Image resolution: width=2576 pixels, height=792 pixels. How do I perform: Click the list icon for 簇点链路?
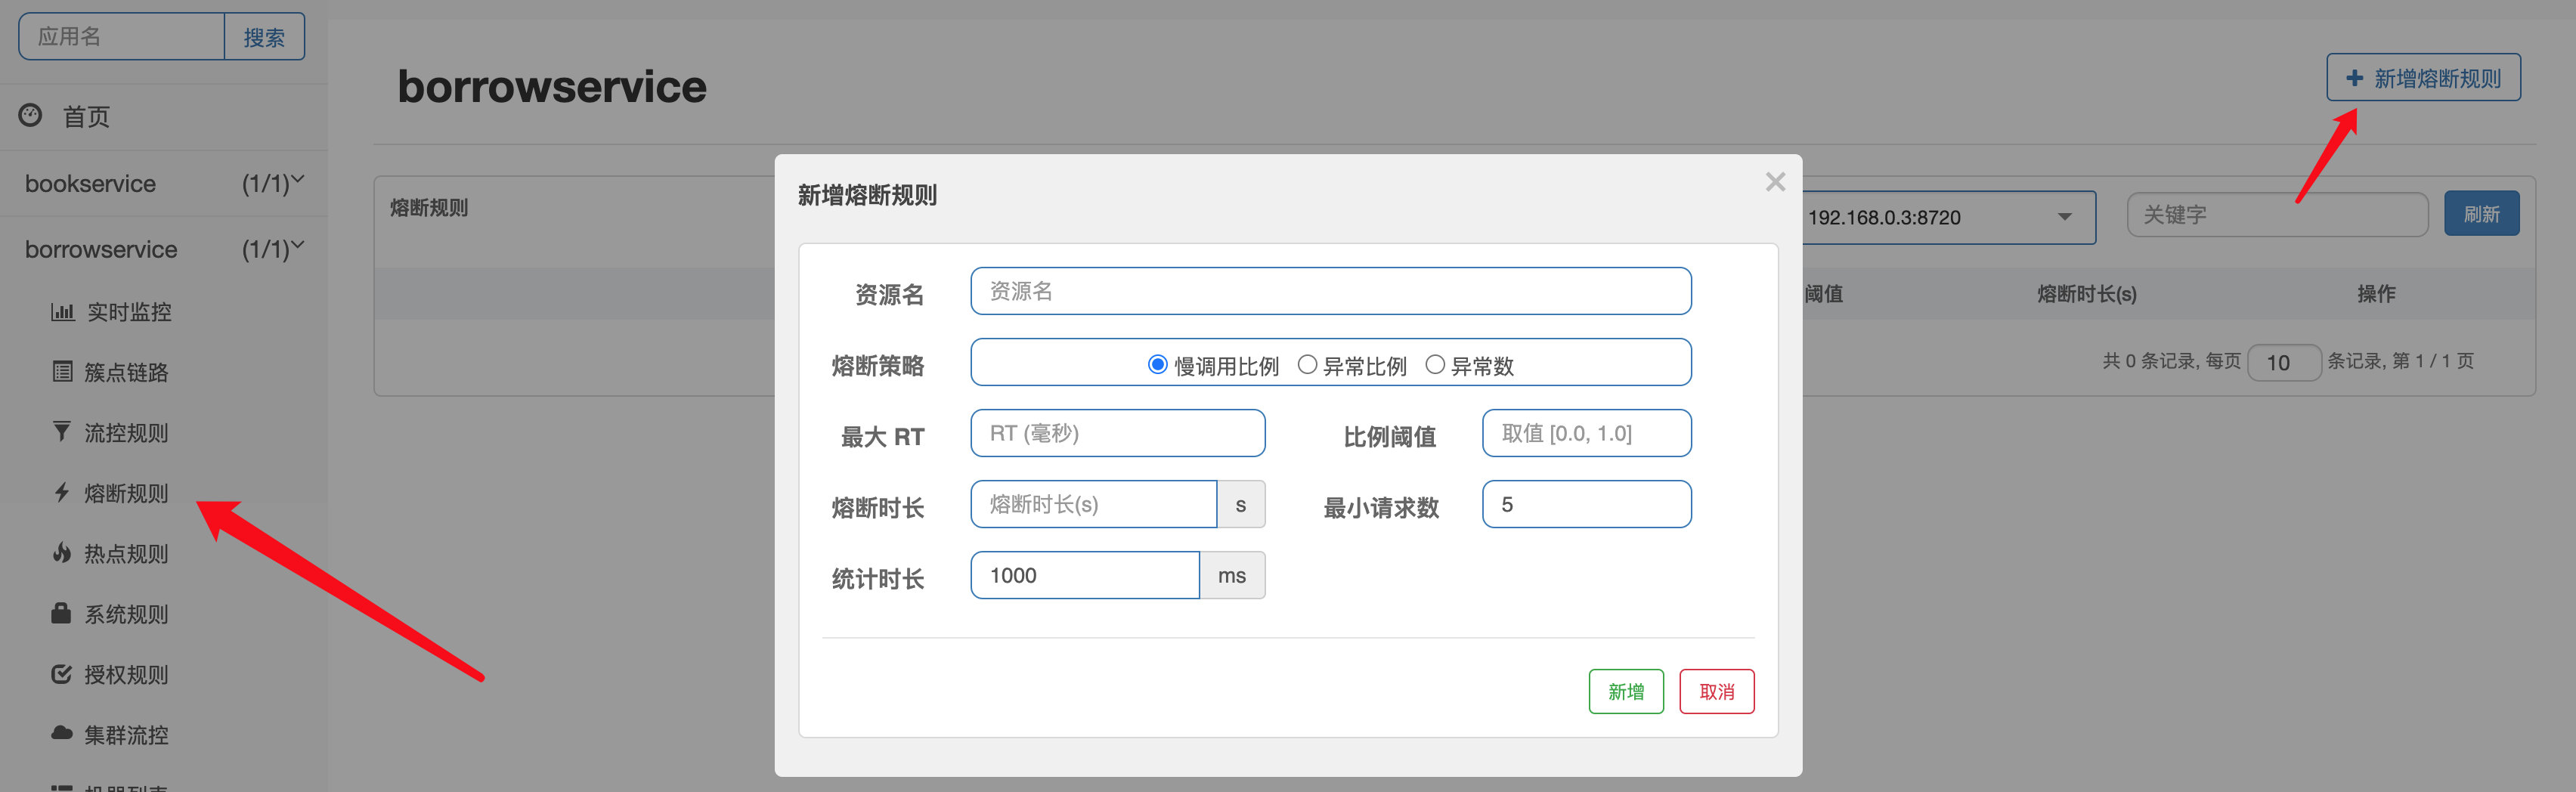tap(62, 372)
